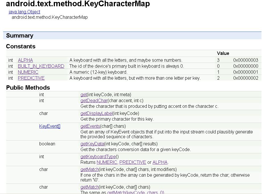Open the get(int keyCode, int meta) method
The width and height of the screenshot is (262, 194).
[84, 94]
